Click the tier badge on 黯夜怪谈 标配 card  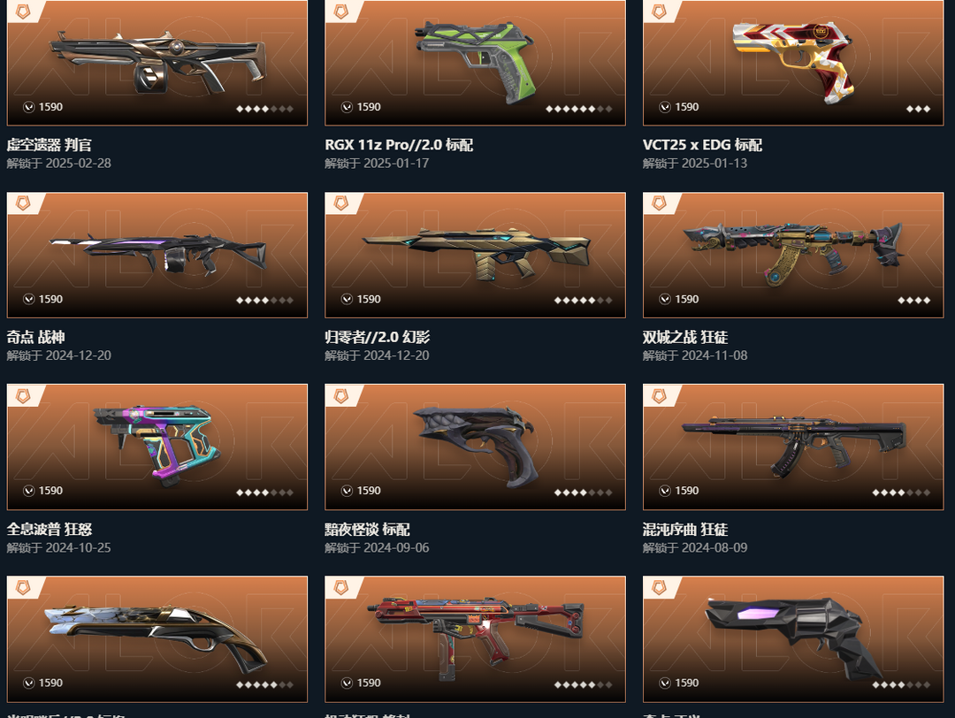click(341, 395)
